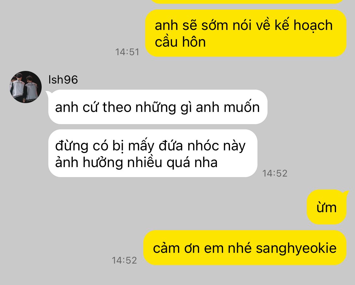This screenshot has width=355, height=285.
Task: Click the 14:52 timestamp beside the last yellow bubble
Action: (124, 260)
